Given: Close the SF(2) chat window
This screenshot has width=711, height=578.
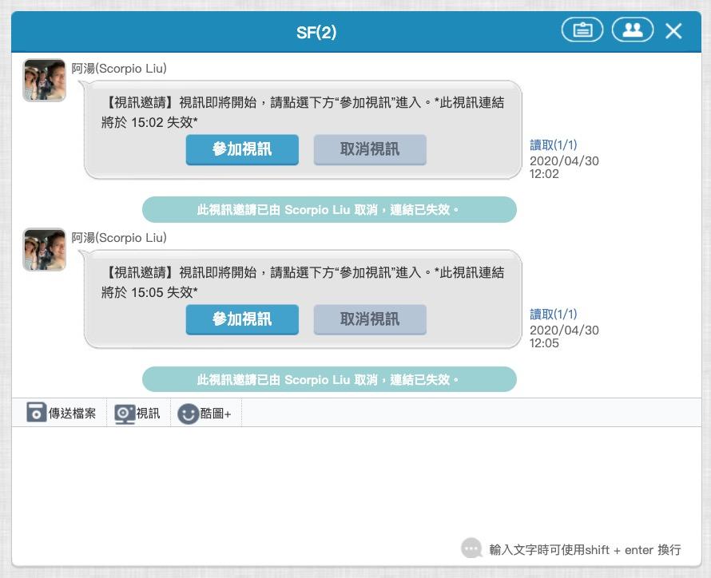Looking at the screenshot, I should (x=673, y=31).
